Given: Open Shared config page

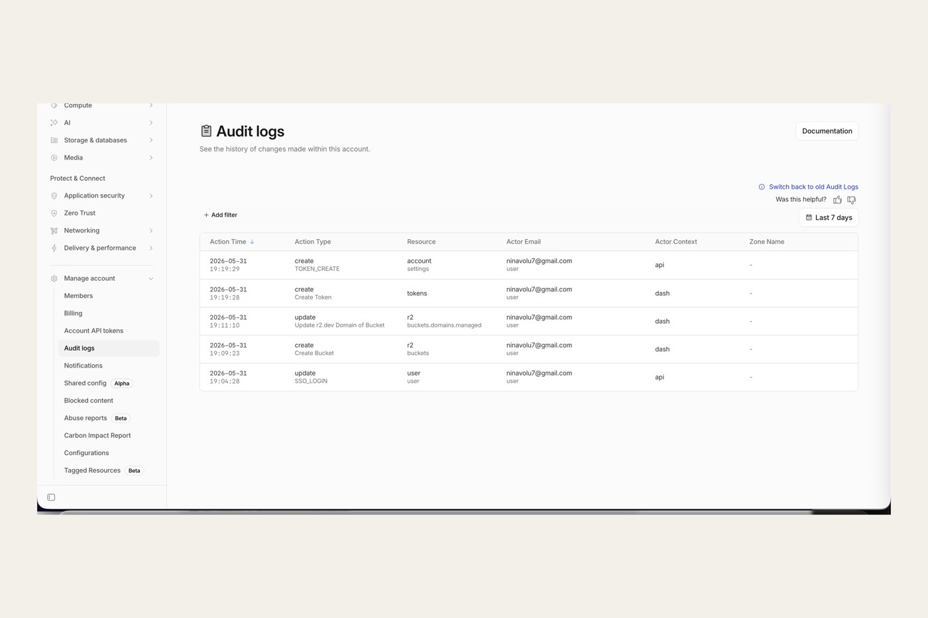Looking at the screenshot, I should tap(85, 383).
